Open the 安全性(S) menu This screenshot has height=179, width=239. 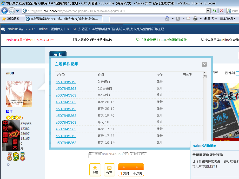coord(227,19)
